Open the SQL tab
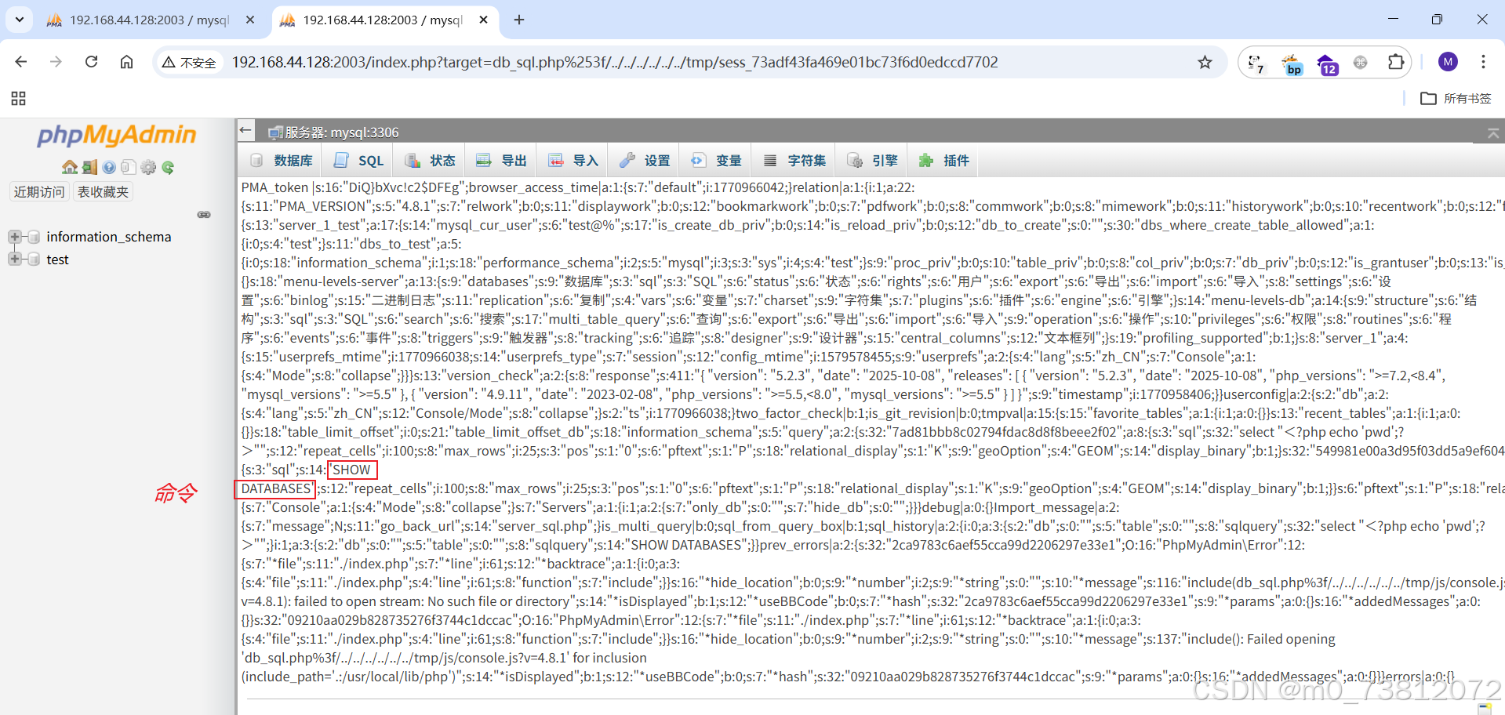Image resolution: width=1505 pixels, height=715 pixels. coord(358,161)
